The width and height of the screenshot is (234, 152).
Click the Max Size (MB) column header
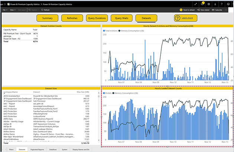pos(83,92)
